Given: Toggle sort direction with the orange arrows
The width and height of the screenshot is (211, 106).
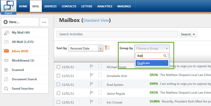Looking at the screenshot, I should [107, 48].
